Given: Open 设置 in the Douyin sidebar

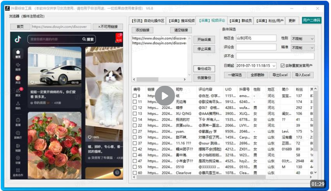Looking at the screenshot, I should 18,159.
